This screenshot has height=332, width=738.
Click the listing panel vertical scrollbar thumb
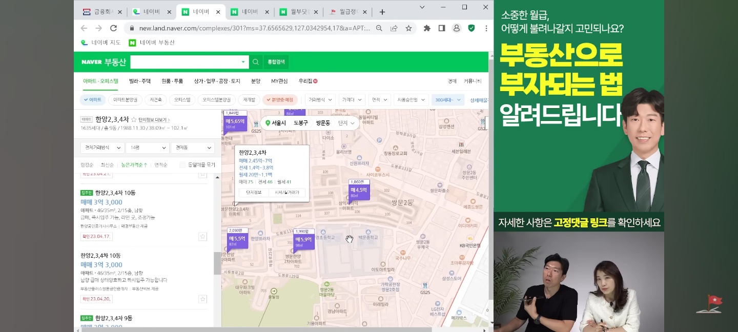pyautogui.click(x=217, y=263)
